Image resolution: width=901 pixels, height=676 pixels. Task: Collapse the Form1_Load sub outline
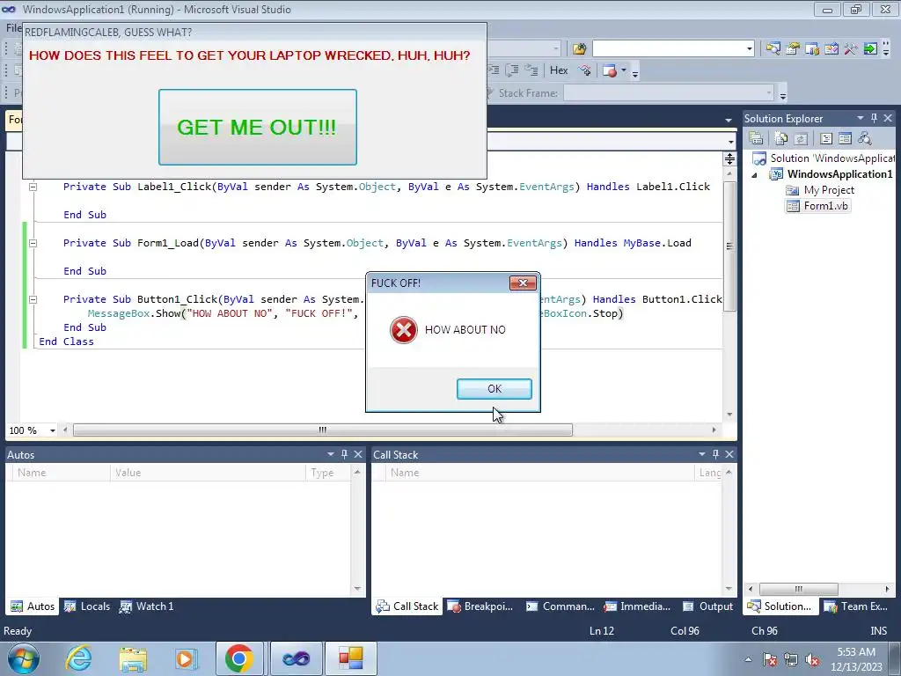coord(33,243)
